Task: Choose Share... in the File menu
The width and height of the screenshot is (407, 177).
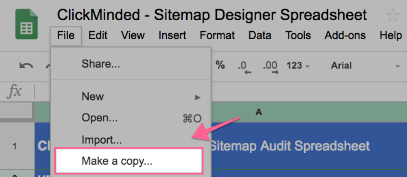Action: pyautogui.click(x=101, y=64)
